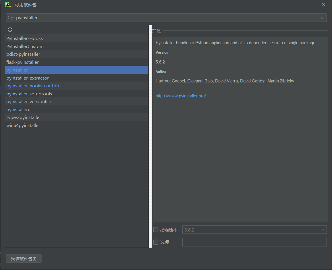The image size is (332, 270).
Task: Click the Hartmut Goebel author names line
Action: click(225, 81)
